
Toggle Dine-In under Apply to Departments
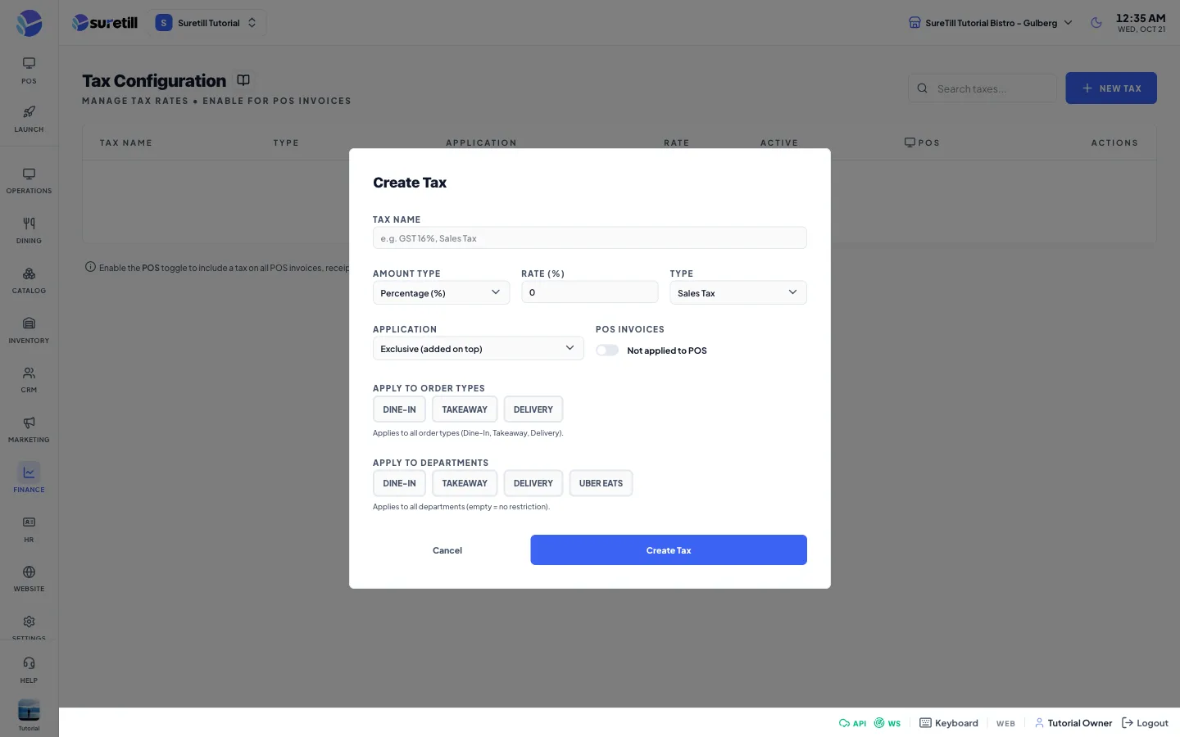click(399, 483)
